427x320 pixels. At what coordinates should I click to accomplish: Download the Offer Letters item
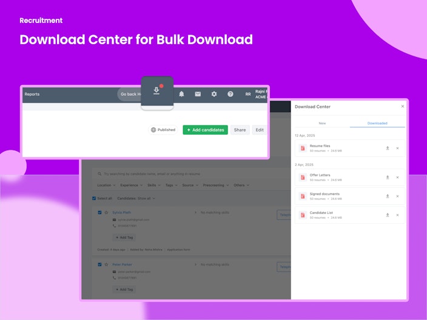(387, 178)
